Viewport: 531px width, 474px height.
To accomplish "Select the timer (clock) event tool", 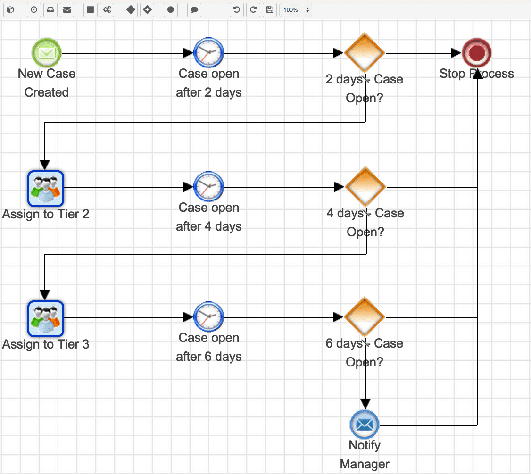I will [x=34, y=10].
